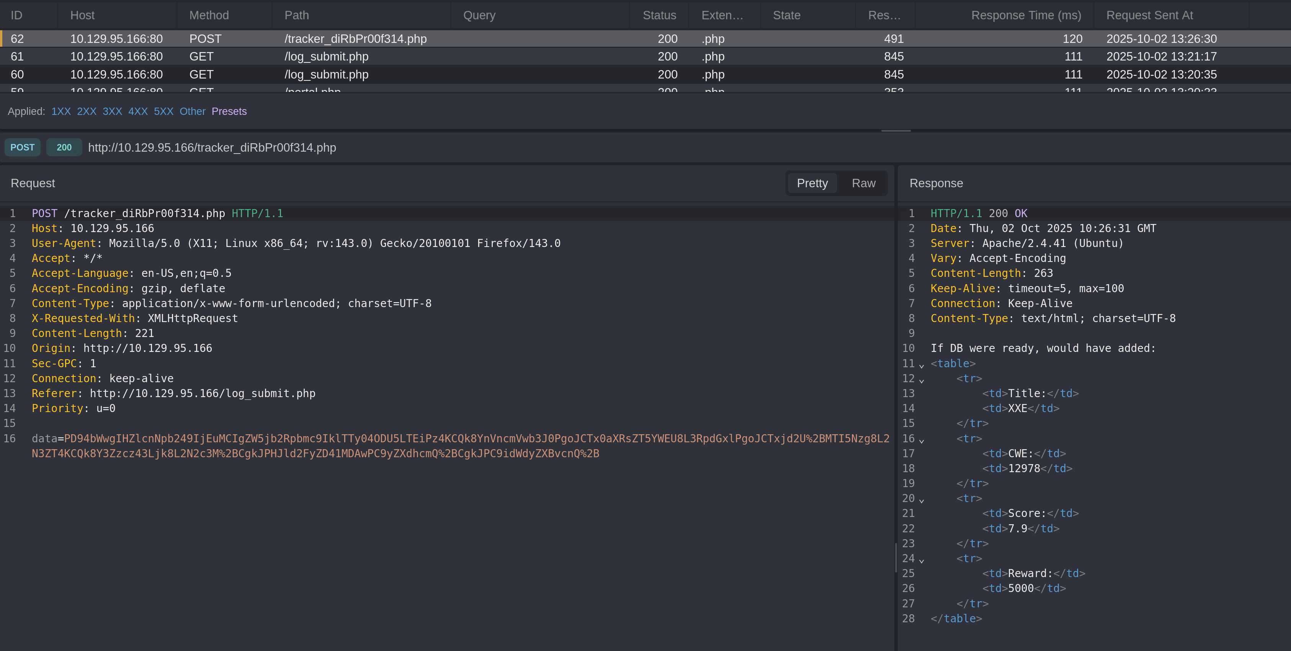Toggle the 5XX status filter

(163, 111)
